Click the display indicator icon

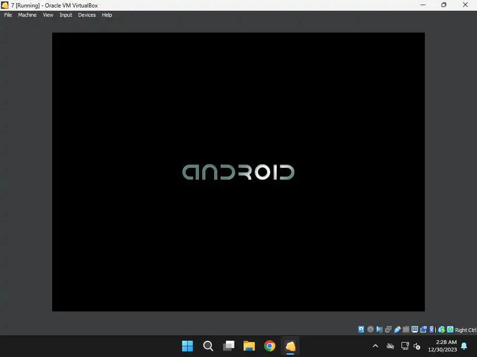pyautogui.click(x=415, y=330)
